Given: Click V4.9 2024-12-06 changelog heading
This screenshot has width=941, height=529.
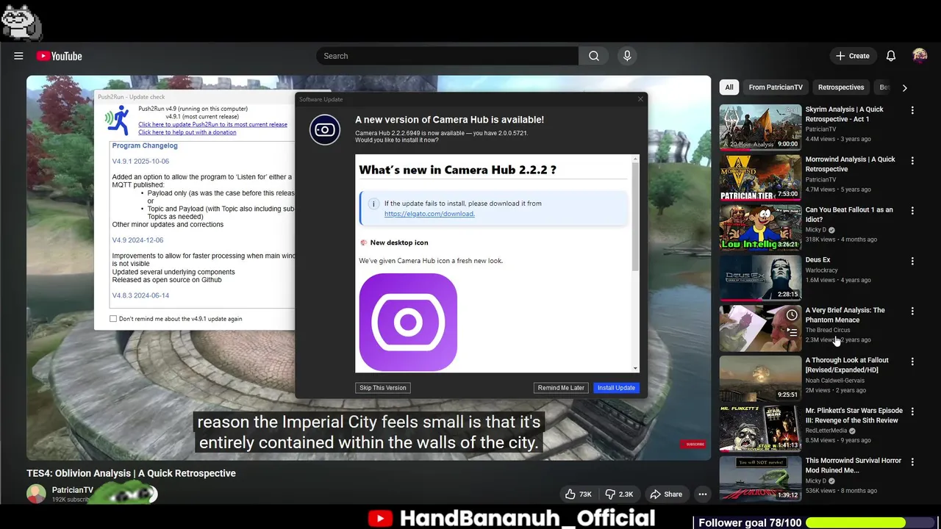Looking at the screenshot, I should (137, 240).
